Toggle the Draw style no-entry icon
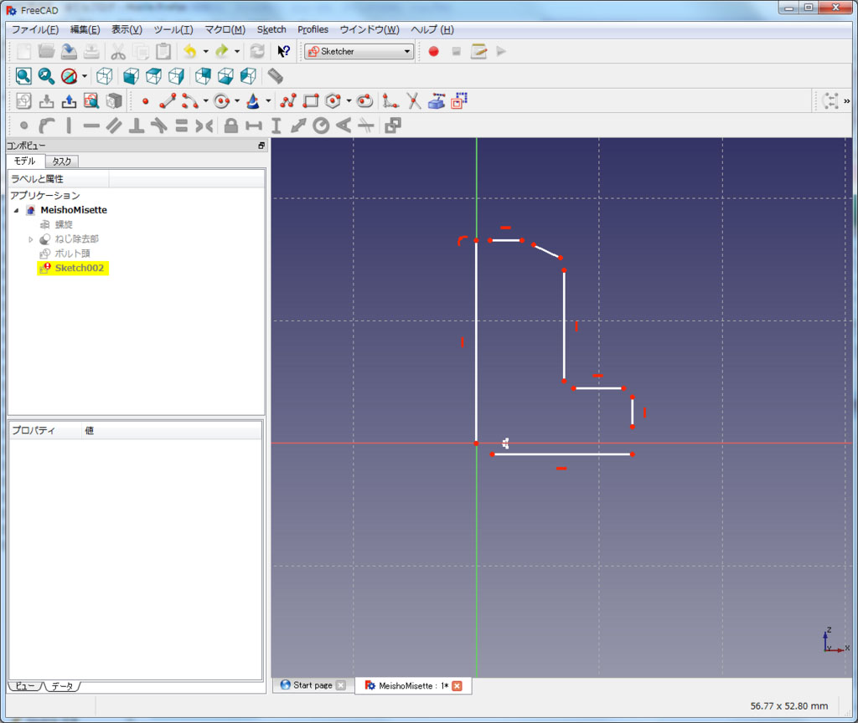Screen dimensions: 858x723 pos(69,76)
